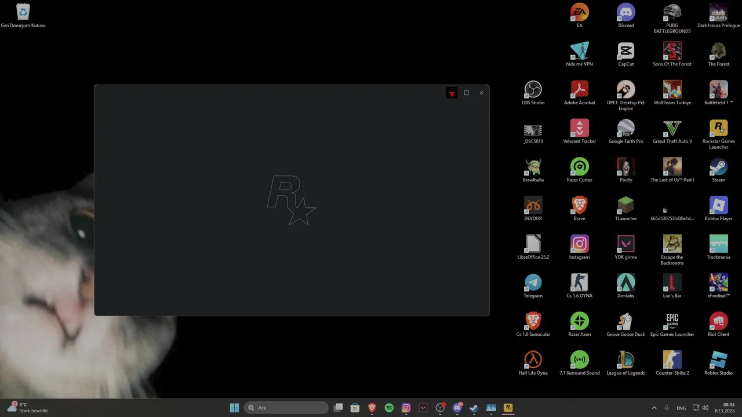Select Roblox Player desktop icon
The width and height of the screenshot is (742, 417).
[x=719, y=209]
